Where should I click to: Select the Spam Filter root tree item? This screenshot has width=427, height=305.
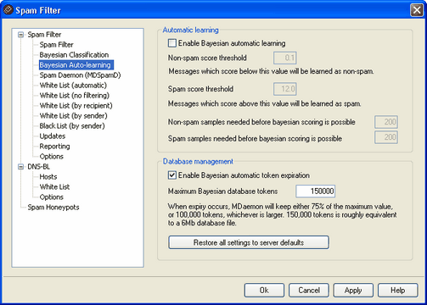tap(44, 35)
